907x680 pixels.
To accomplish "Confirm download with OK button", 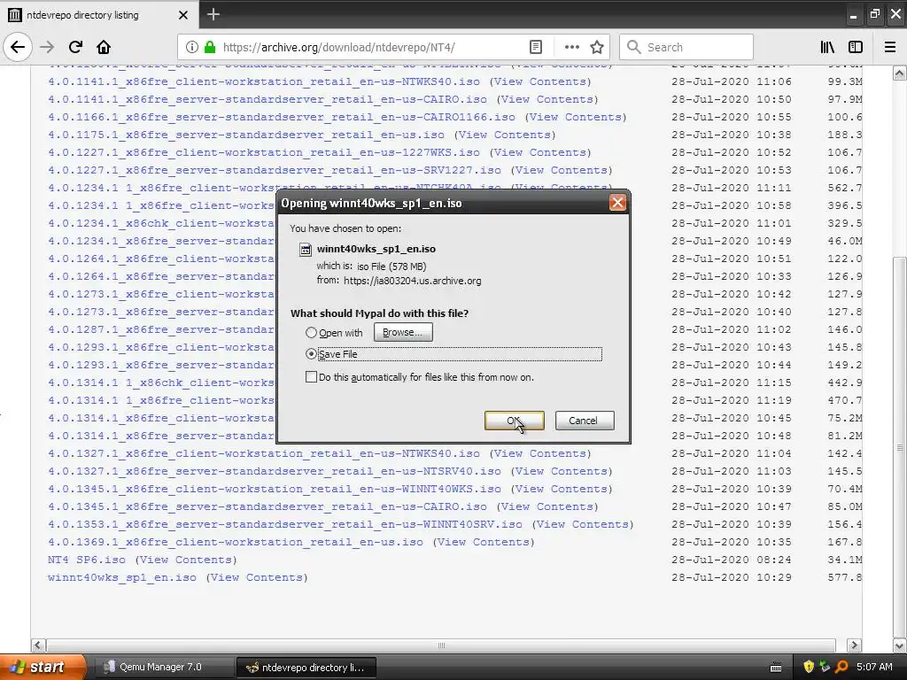I will tap(514, 421).
